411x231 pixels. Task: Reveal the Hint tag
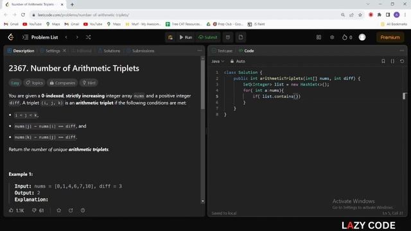coord(89,83)
